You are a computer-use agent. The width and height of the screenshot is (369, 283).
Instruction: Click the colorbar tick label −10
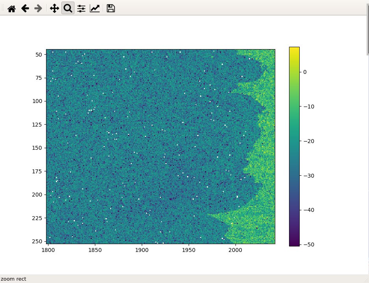point(309,107)
